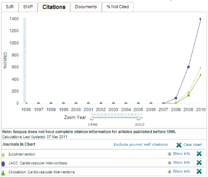Click the JACC purple circle legend marker

(3, 163)
